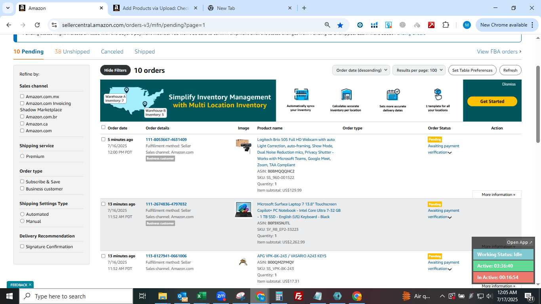Open the Extensions puzzle-piece icon
The image size is (541, 304).
tap(446, 25)
